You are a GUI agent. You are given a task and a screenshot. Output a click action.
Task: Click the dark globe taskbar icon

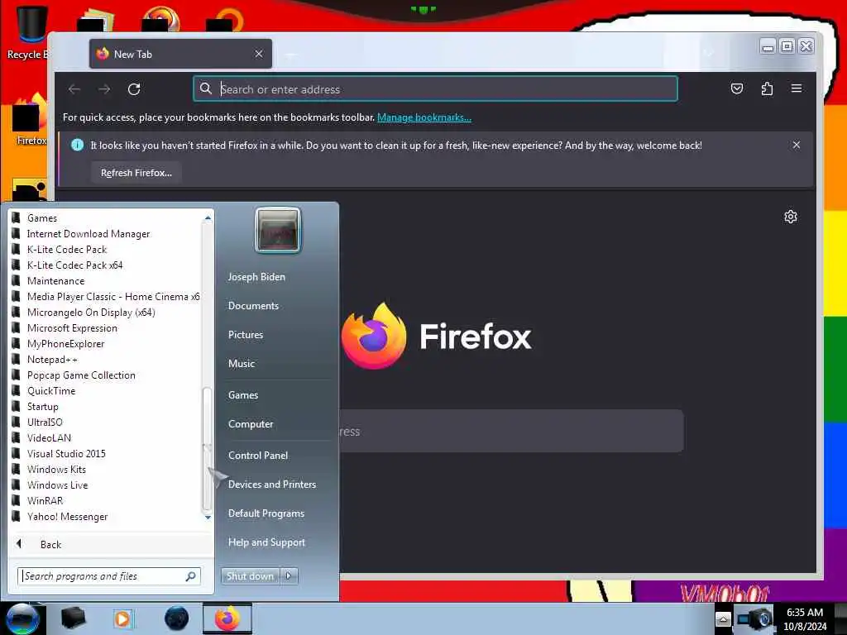[177, 618]
